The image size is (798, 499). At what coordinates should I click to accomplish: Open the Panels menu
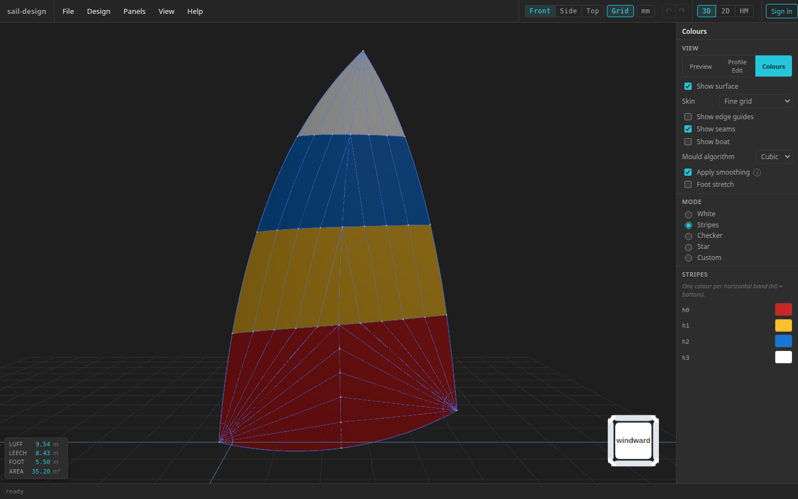coord(135,11)
